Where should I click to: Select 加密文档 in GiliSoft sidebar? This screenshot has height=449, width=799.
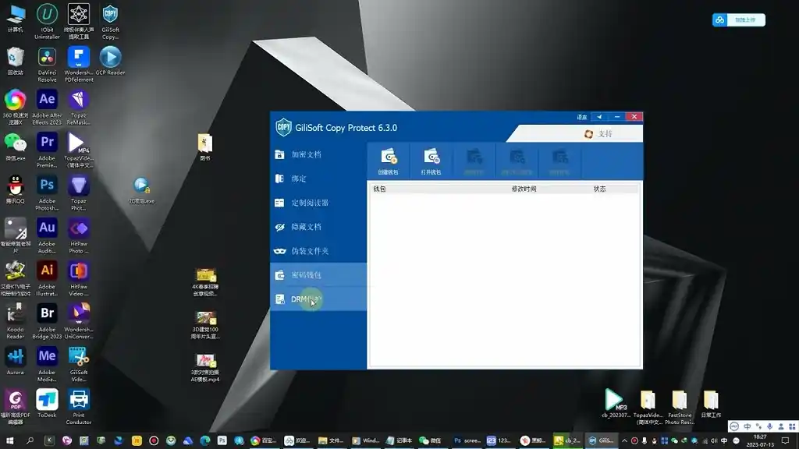[318, 155]
